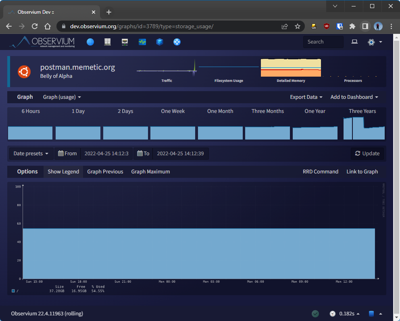Screen dimensions: 400x321
Task: Click the From date input field
Action: [106, 153]
